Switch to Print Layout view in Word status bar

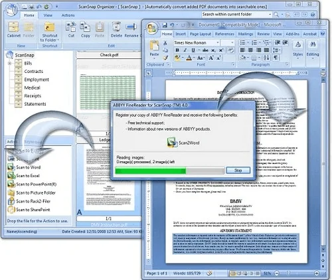click(232, 273)
